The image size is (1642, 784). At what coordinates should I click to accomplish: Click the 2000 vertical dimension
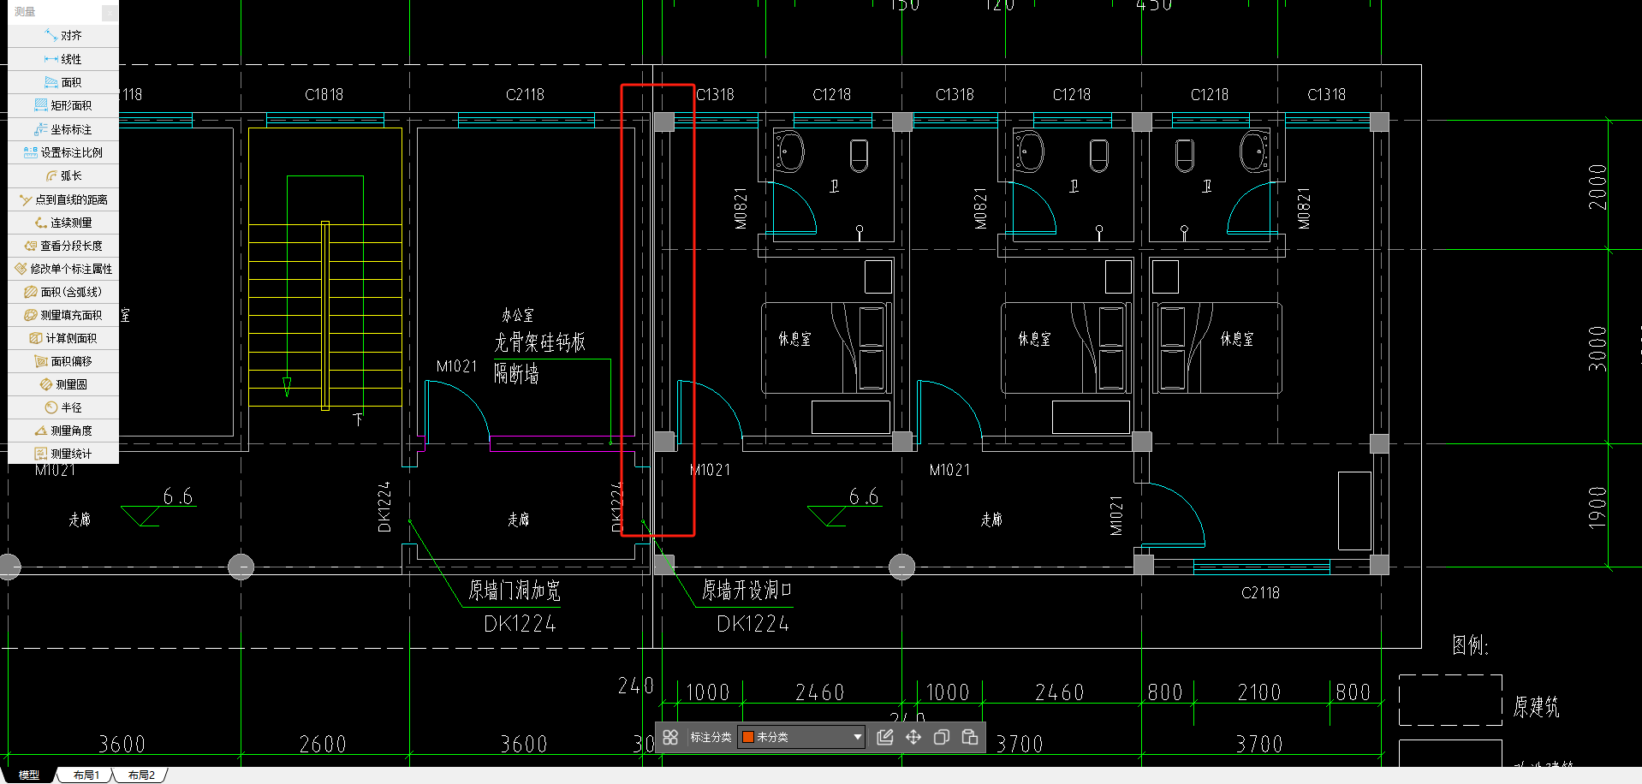[x=1597, y=187]
